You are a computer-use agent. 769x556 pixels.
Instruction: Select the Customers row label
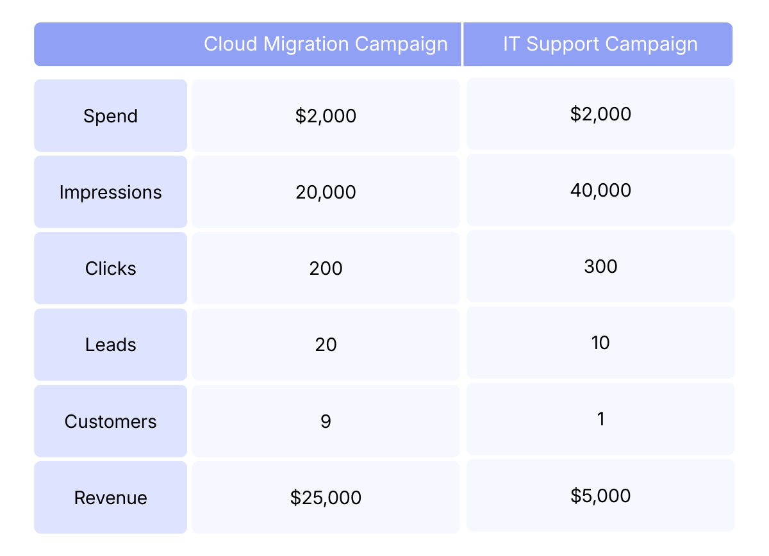coord(110,421)
